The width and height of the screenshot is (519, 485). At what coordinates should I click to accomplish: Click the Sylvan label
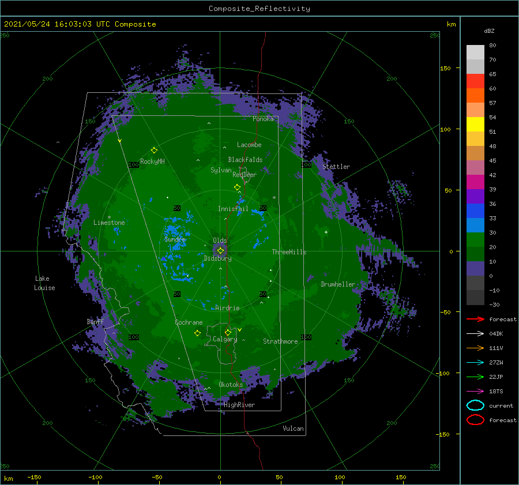point(221,170)
